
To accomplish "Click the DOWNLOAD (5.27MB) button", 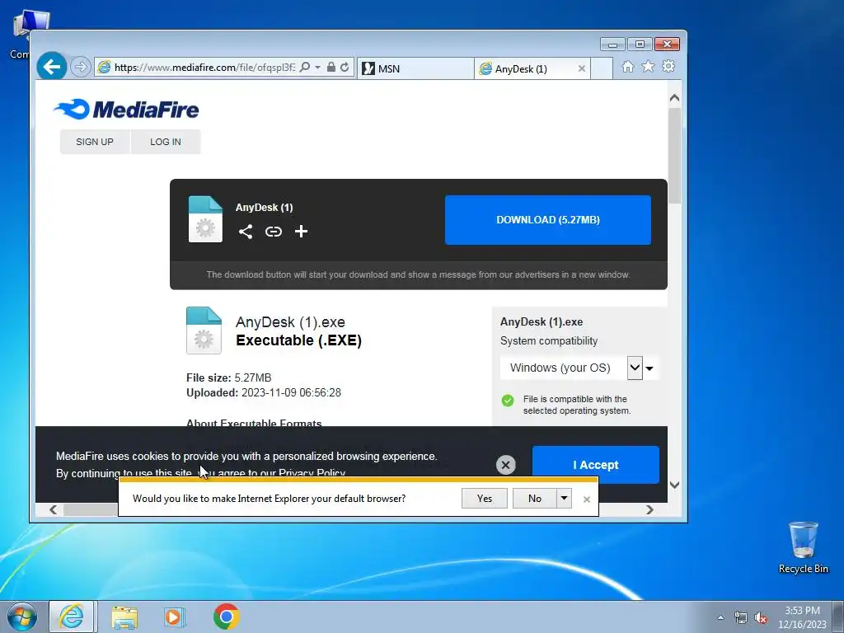I will tap(548, 219).
